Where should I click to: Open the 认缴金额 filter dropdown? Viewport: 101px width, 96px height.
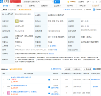(x=68, y=69)
